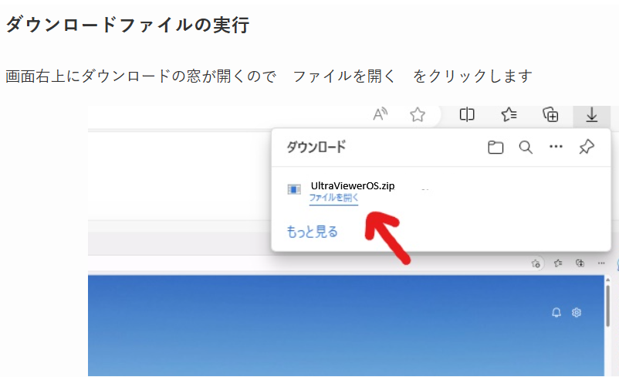
Task: Select the UltraViewerOS.zip file name
Action: 353,185
